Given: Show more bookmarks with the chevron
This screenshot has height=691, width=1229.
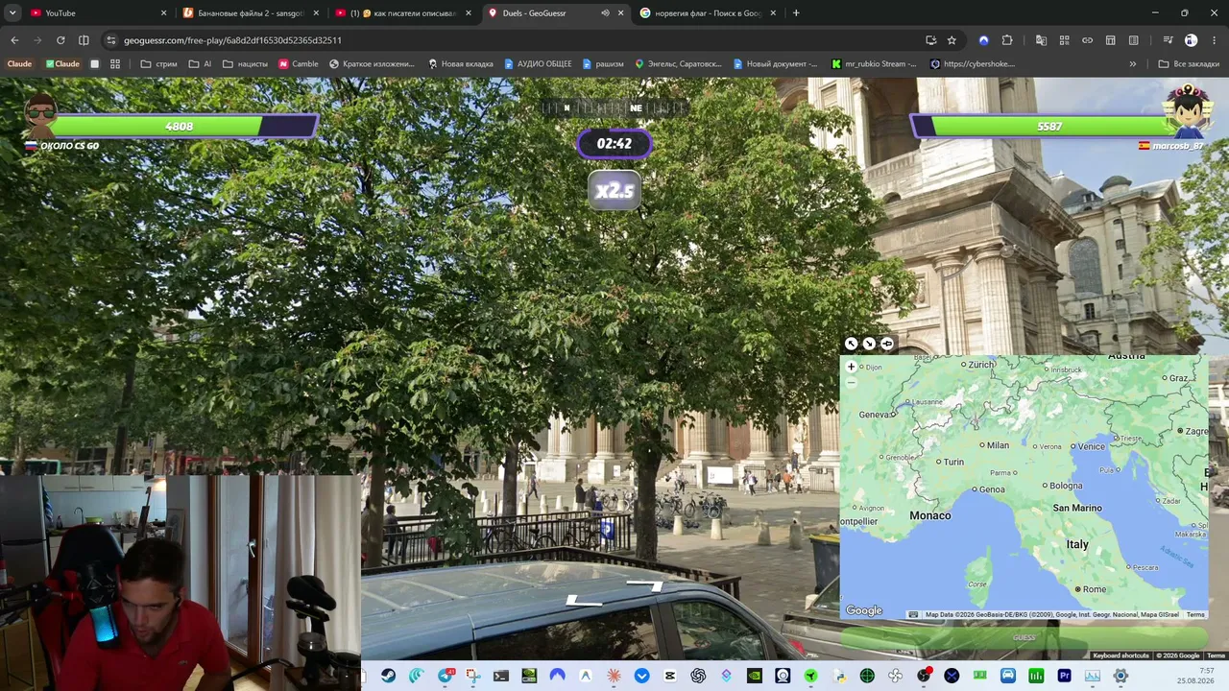Looking at the screenshot, I should (1133, 64).
